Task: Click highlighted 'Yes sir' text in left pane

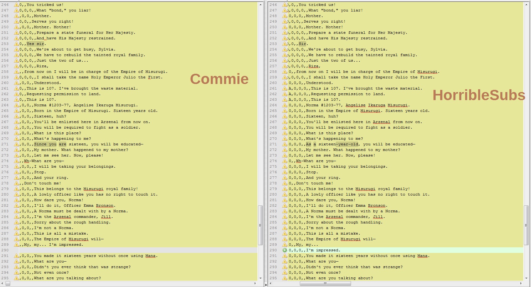Action: [35, 44]
